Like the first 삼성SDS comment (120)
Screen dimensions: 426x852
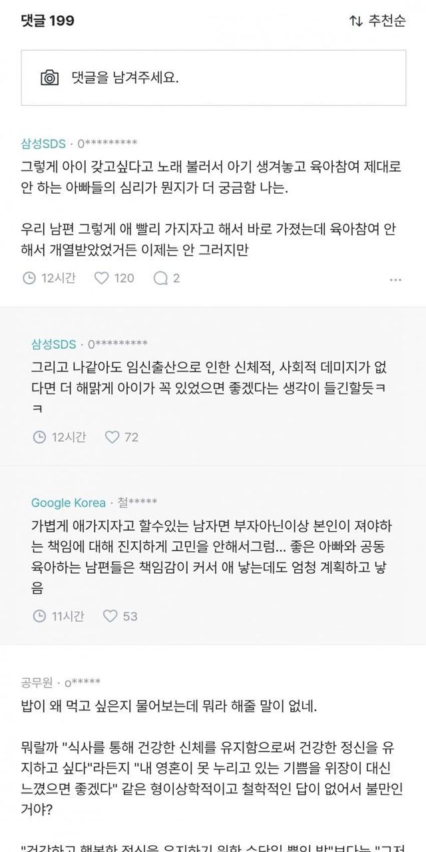point(114,278)
